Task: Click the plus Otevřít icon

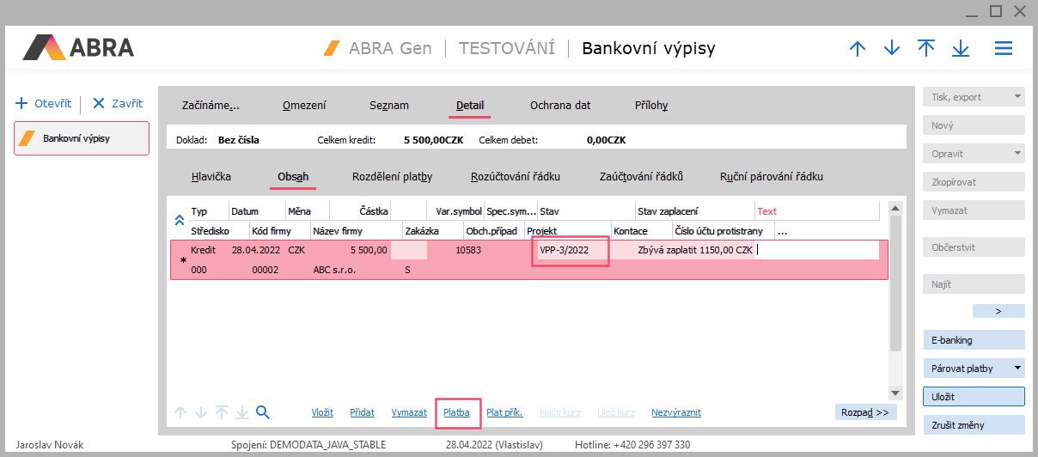Action: tap(21, 103)
